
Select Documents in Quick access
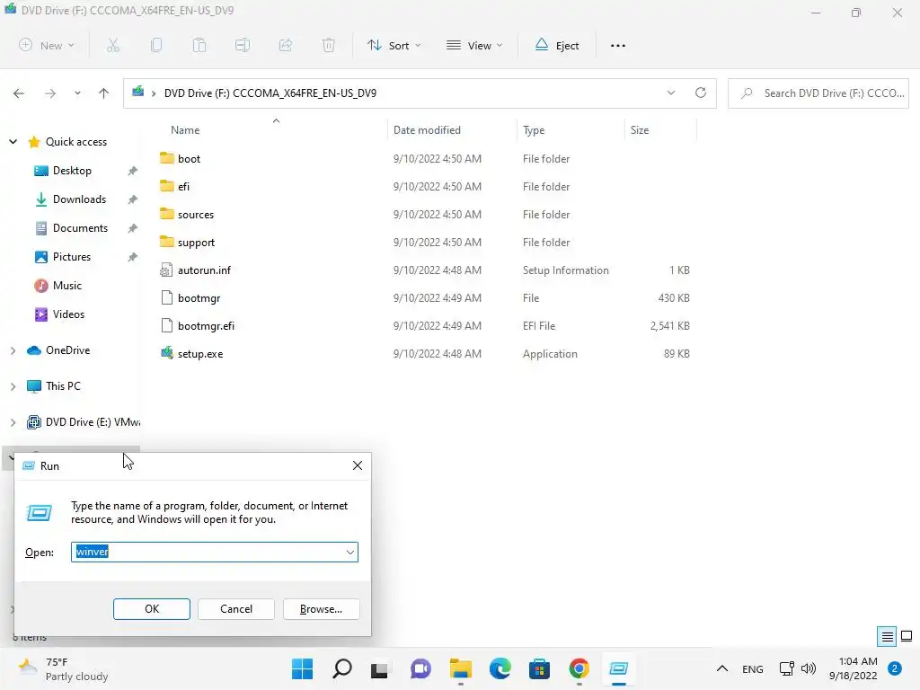coord(80,227)
